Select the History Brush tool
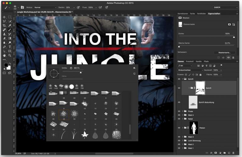Image resolution: width=242 pixels, height=157 pixels. [10, 34]
